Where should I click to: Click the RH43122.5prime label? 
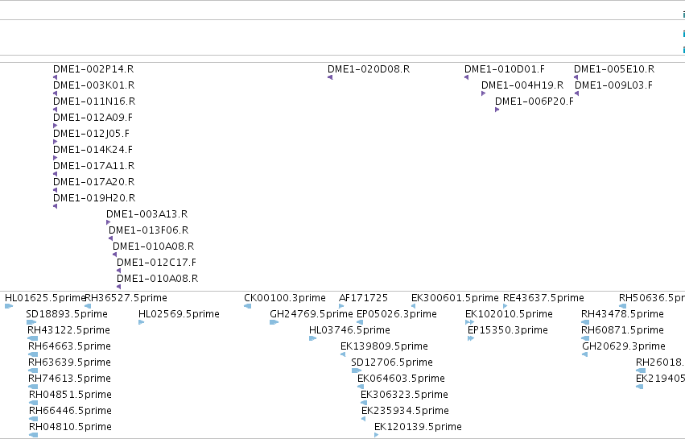tap(68, 330)
